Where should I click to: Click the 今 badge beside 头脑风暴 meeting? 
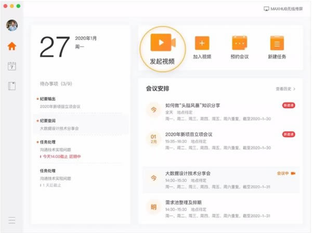tap(153, 109)
